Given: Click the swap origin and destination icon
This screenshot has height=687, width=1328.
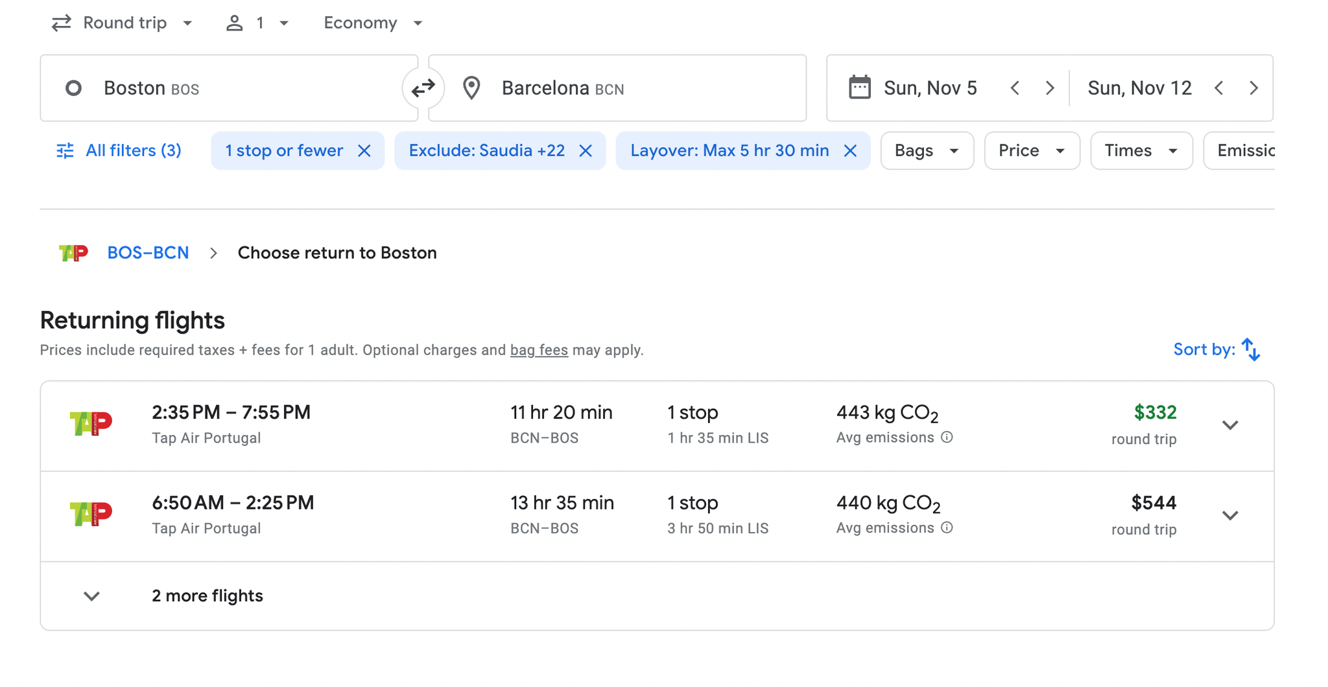Looking at the screenshot, I should [x=423, y=87].
